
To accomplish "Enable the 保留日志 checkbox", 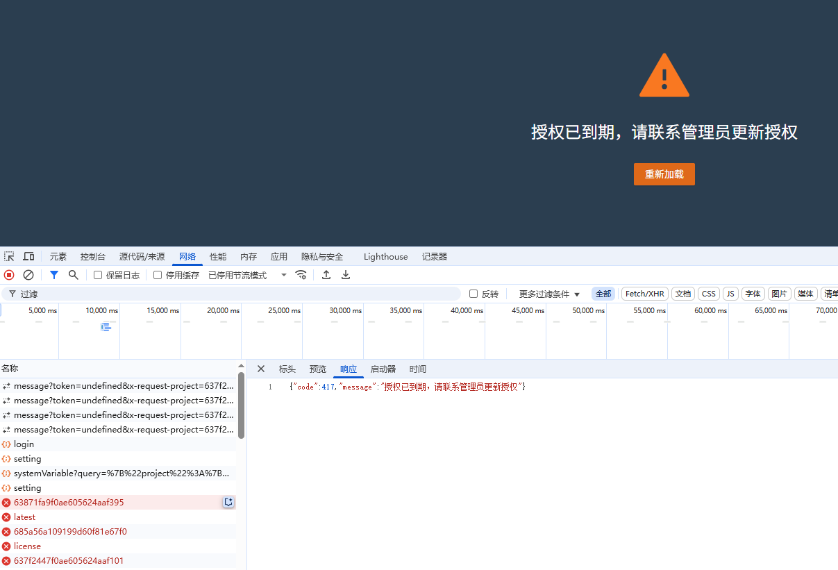I will [x=98, y=275].
